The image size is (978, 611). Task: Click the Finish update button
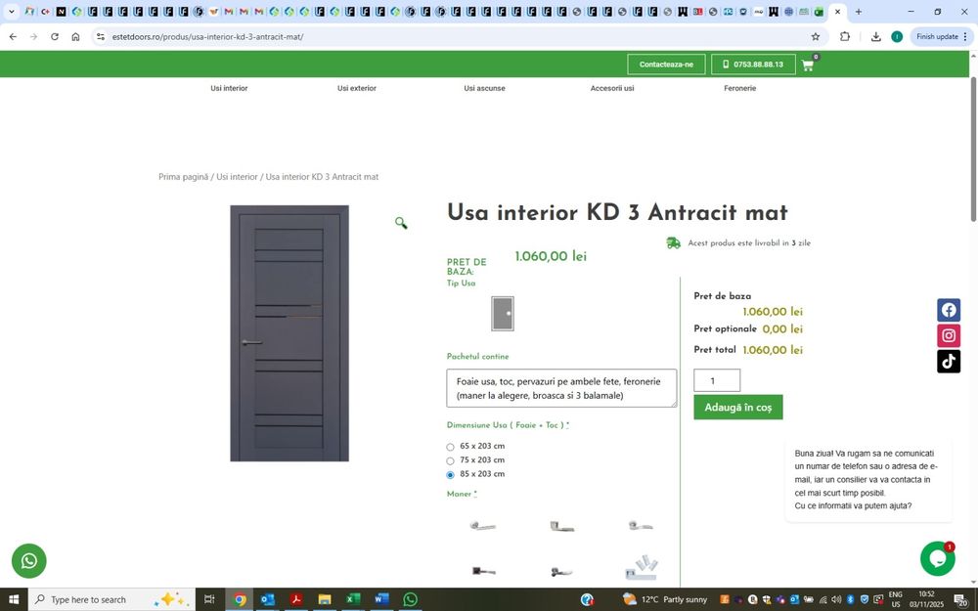(x=942, y=37)
